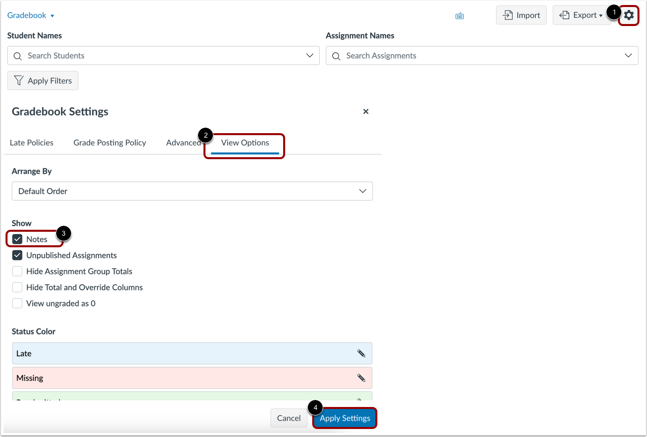The height and width of the screenshot is (437, 647).
Task: Click the Import gradebook icon
Action: [508, 15]
